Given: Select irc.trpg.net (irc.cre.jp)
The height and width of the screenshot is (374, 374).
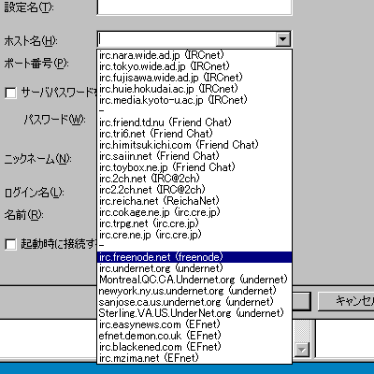Looking at the screenshot, I should pyautogui.click(x=194, y=223).
